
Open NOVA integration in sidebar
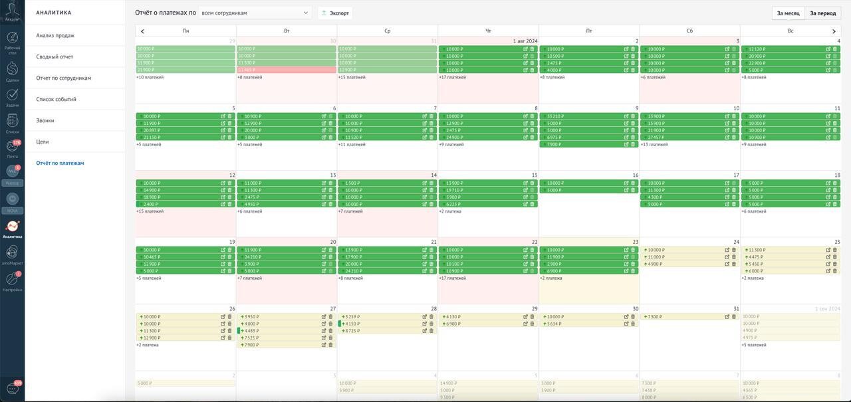(x=12, y=202)
